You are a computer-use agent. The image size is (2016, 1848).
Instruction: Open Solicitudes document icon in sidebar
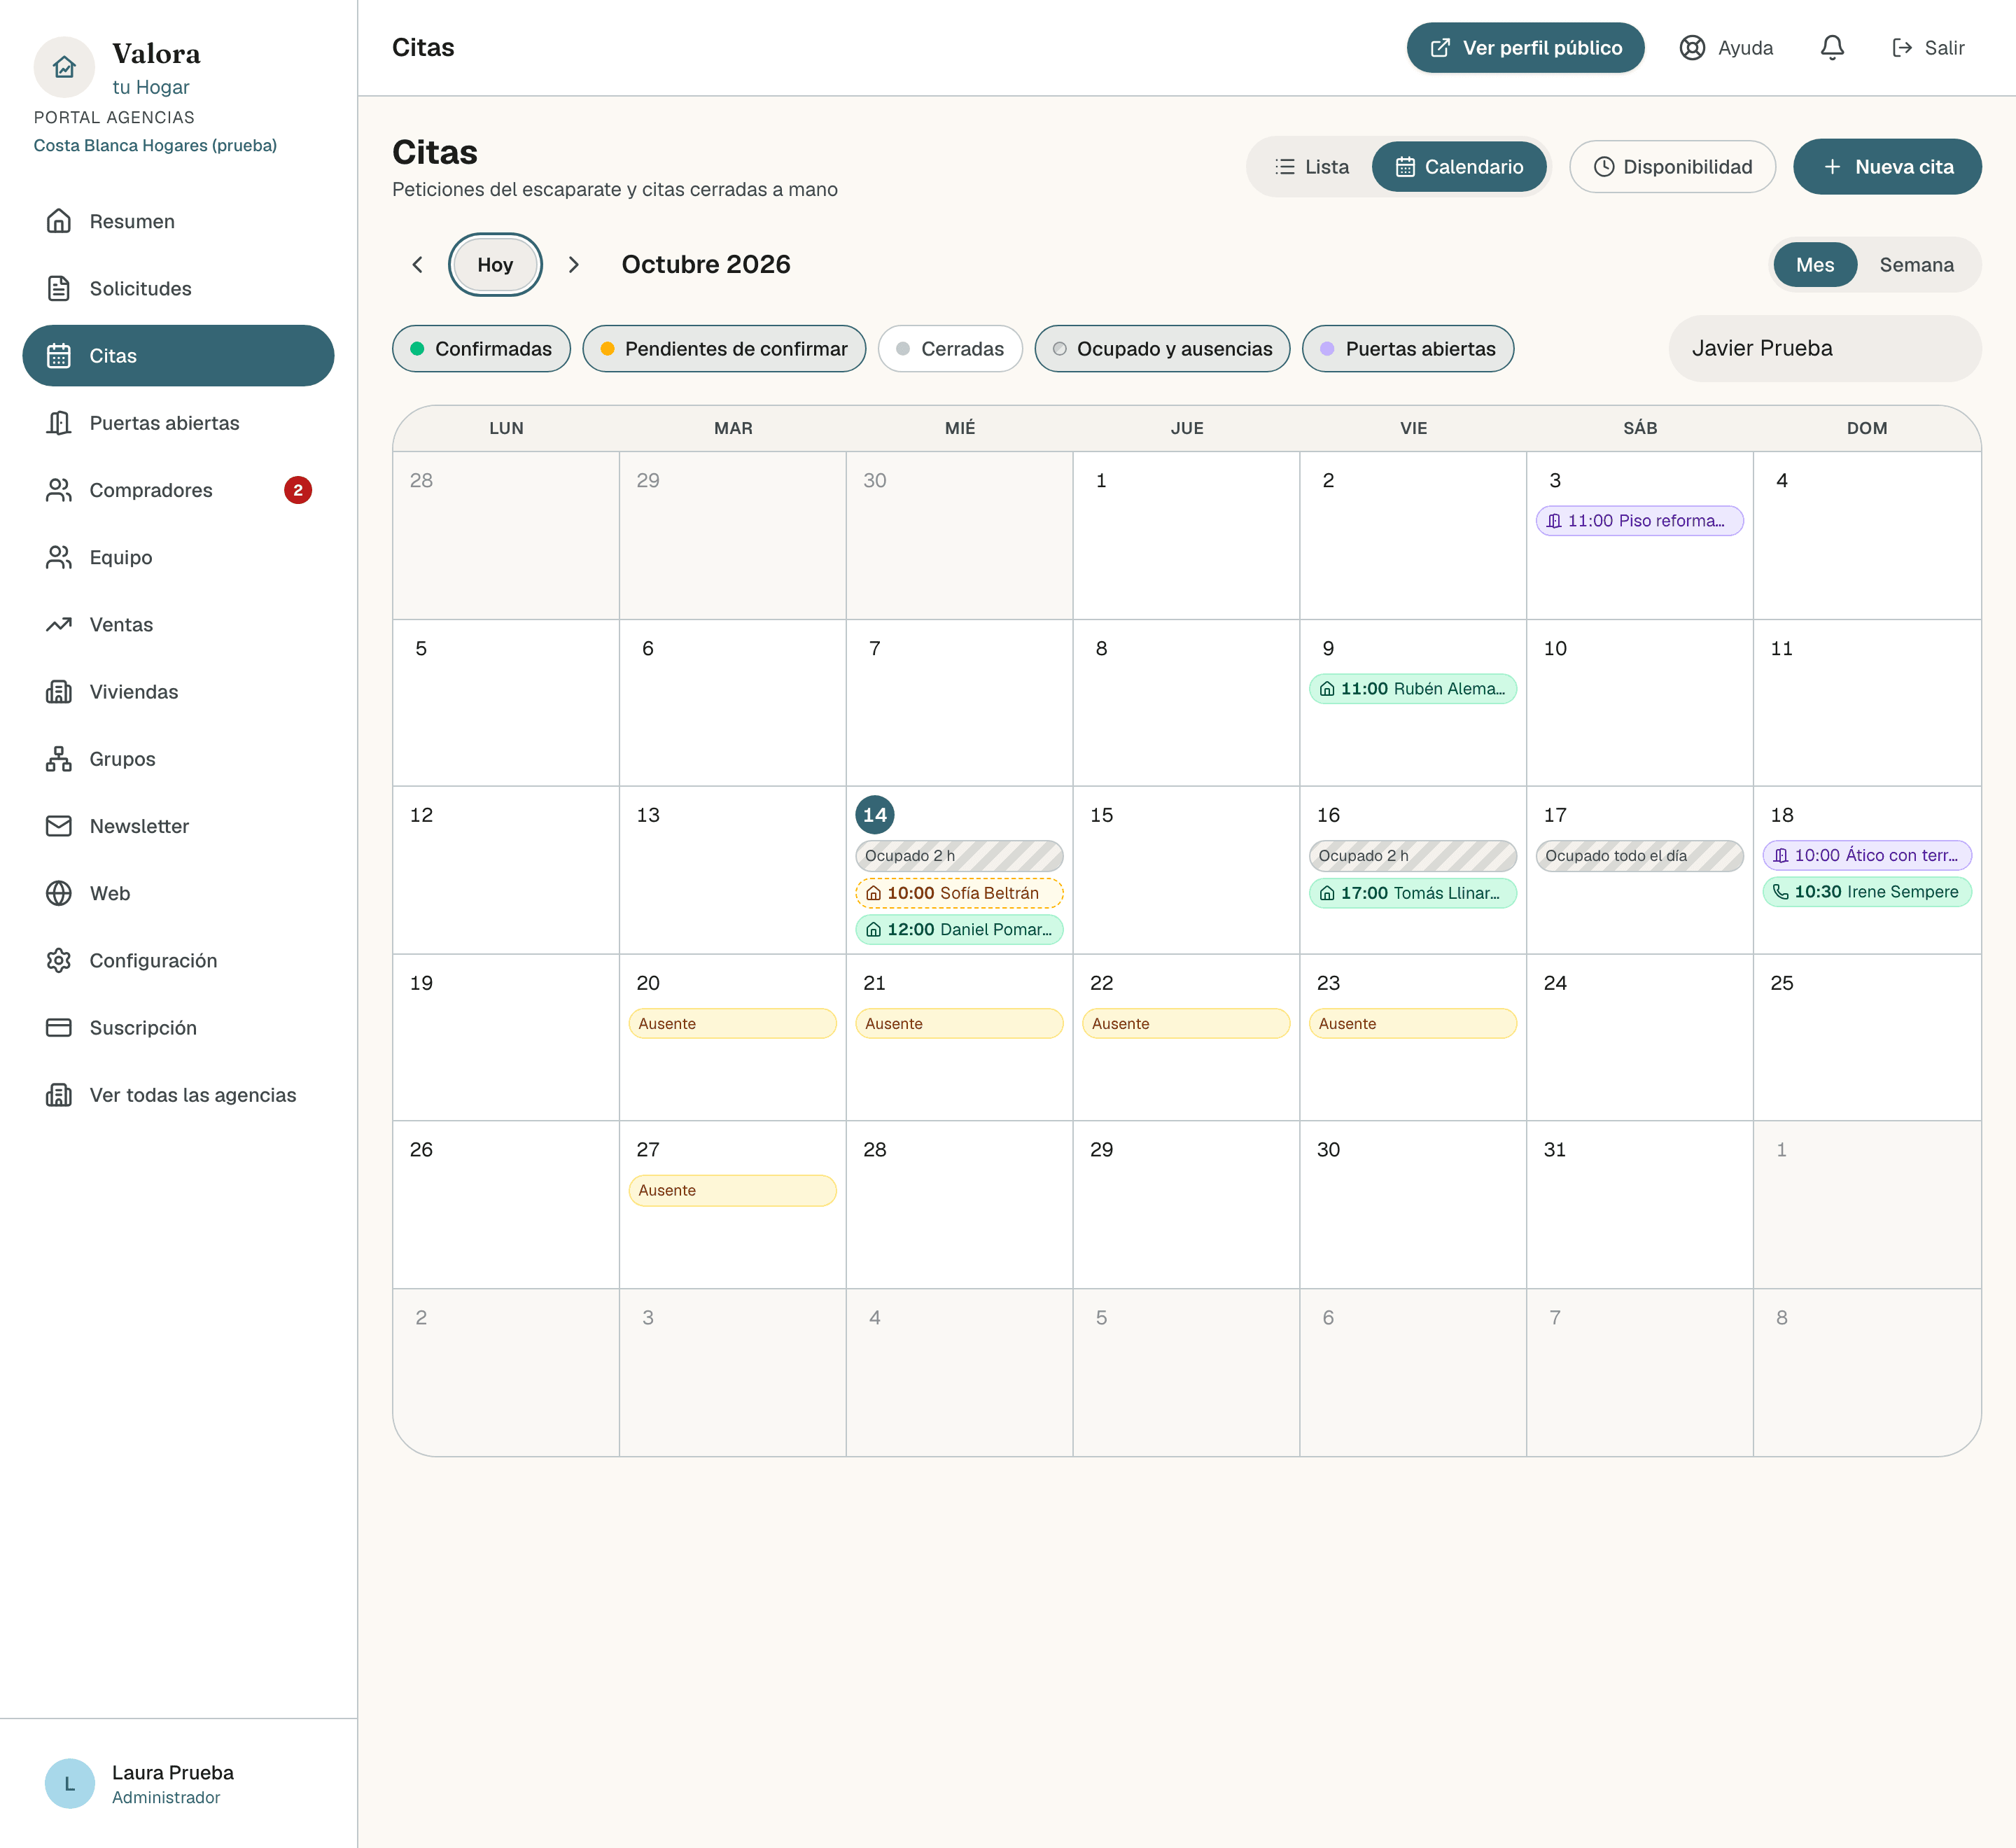click(x=59, y=288)
